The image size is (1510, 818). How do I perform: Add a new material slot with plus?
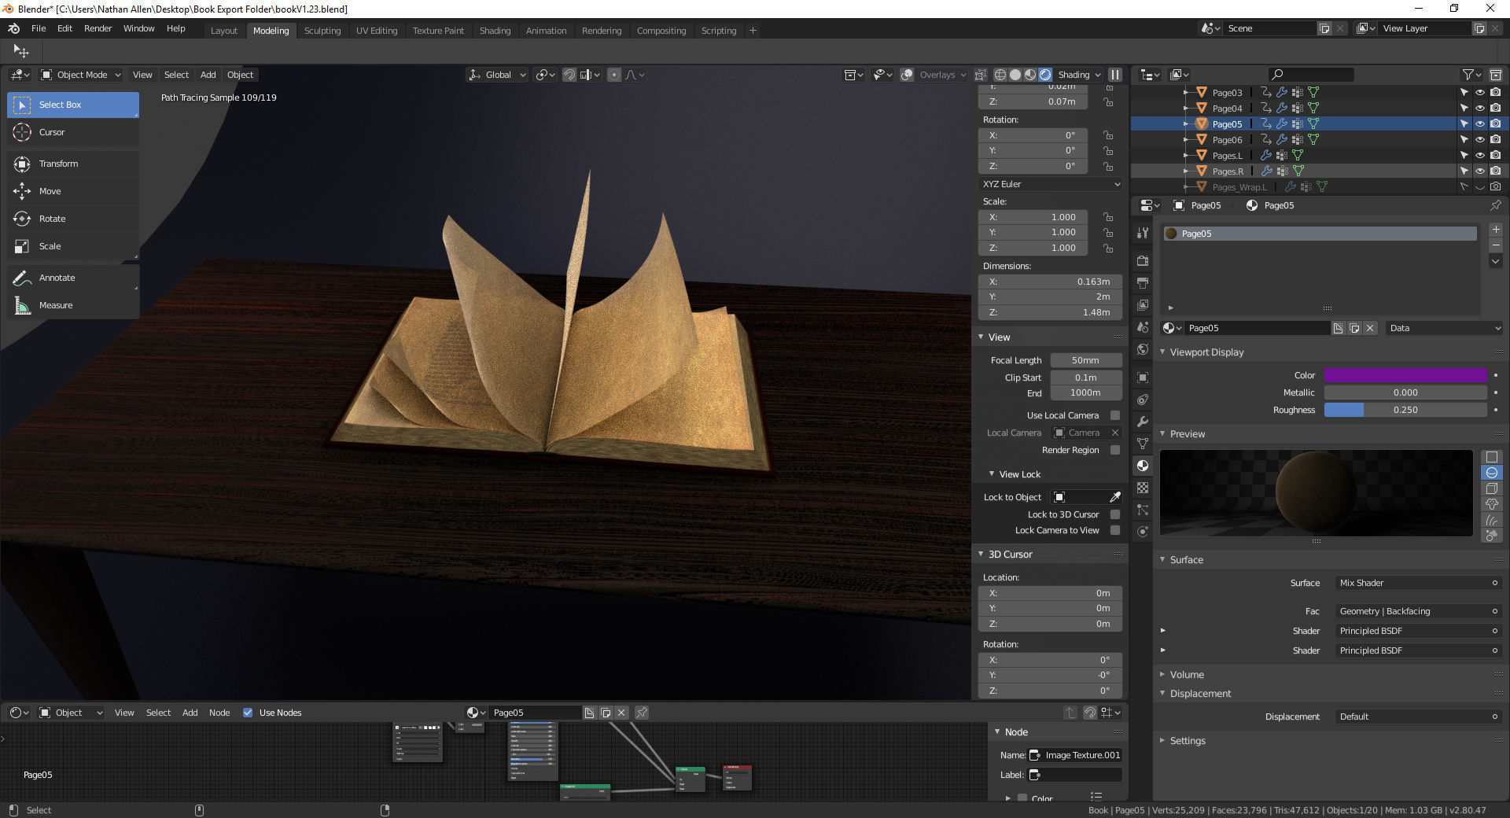click(x=1496, y=230)
